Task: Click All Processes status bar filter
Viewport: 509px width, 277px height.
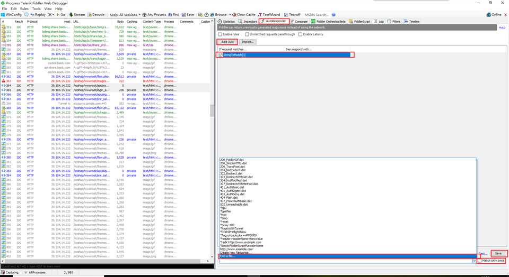Action: [x=35, y=272]
